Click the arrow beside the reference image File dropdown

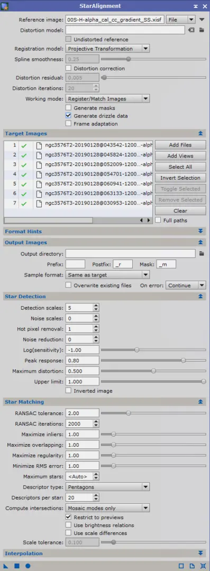[x=203, y=20]
